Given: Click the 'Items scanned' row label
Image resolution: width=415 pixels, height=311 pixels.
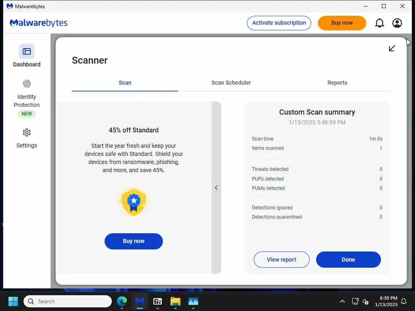Looking at the screenshot, I should [267, 148].
